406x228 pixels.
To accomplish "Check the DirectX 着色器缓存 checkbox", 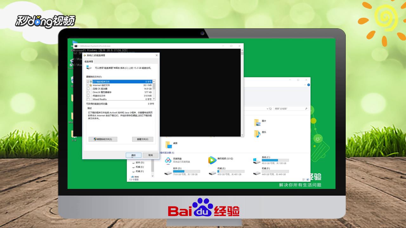I will tap(88, 92).
